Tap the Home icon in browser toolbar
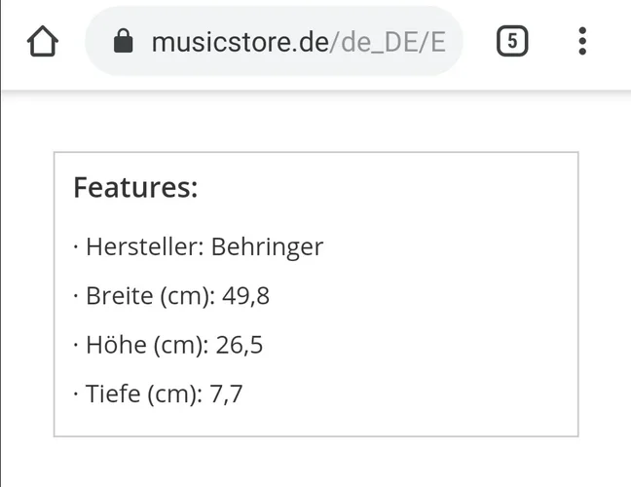Image resolution: width=631 pixels, height=487 pixels. pos(43,42)
